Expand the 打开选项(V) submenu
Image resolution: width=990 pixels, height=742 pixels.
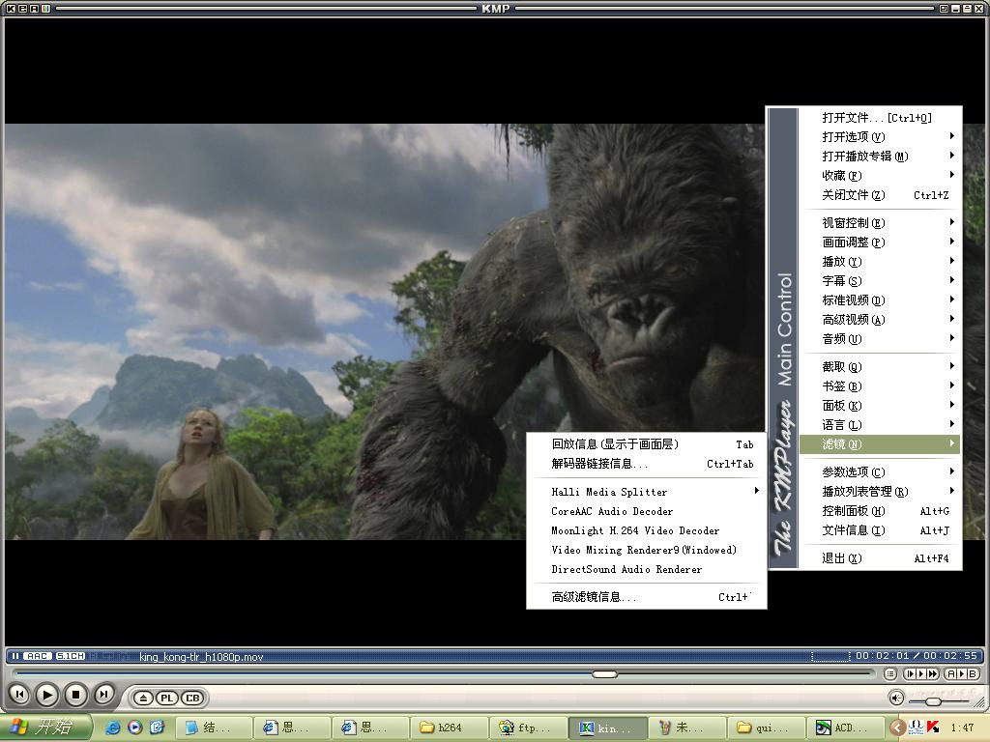pos(880,137)
